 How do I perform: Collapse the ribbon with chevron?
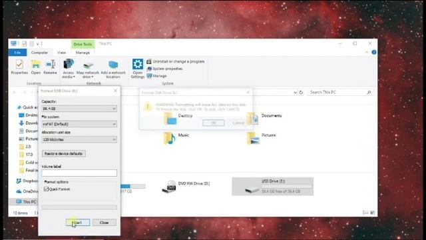coord(367,52)
